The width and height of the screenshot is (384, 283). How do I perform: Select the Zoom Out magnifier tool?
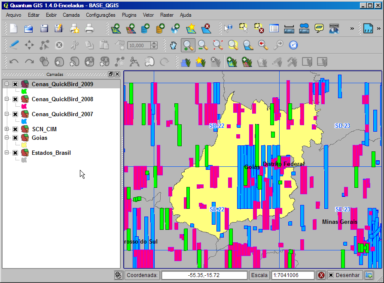pyautogui.click(x=203, y=45)
